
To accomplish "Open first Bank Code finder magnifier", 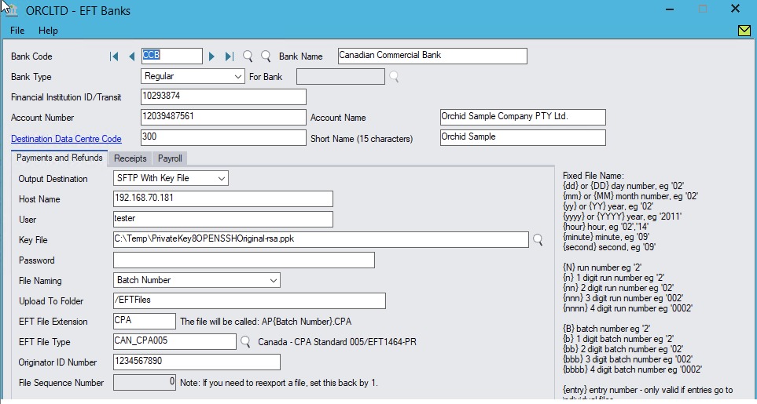I will 248,56.
